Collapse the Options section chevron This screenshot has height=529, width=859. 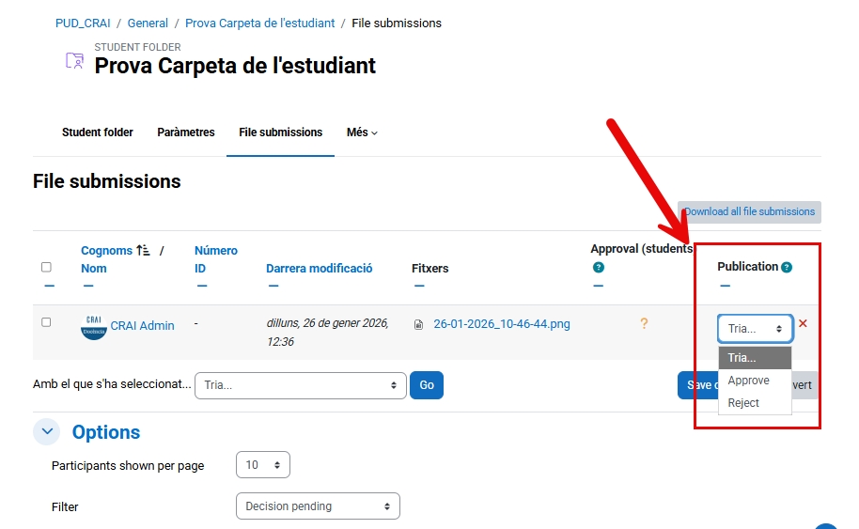[47, 432]
